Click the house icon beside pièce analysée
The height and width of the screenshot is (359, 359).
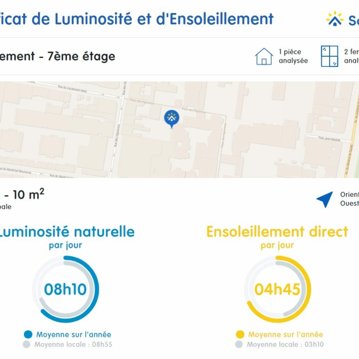point(264,56)
